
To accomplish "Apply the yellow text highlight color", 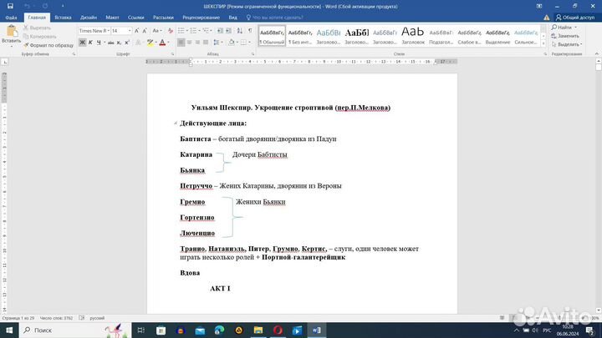I will (x=150, y=43).
